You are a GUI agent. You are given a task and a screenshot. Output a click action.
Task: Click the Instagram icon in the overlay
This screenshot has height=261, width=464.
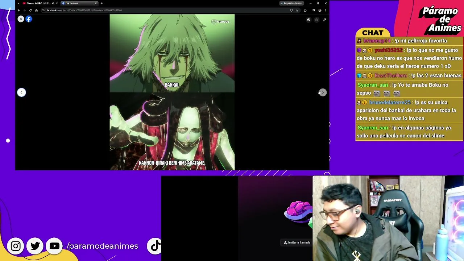pos(16,246)
